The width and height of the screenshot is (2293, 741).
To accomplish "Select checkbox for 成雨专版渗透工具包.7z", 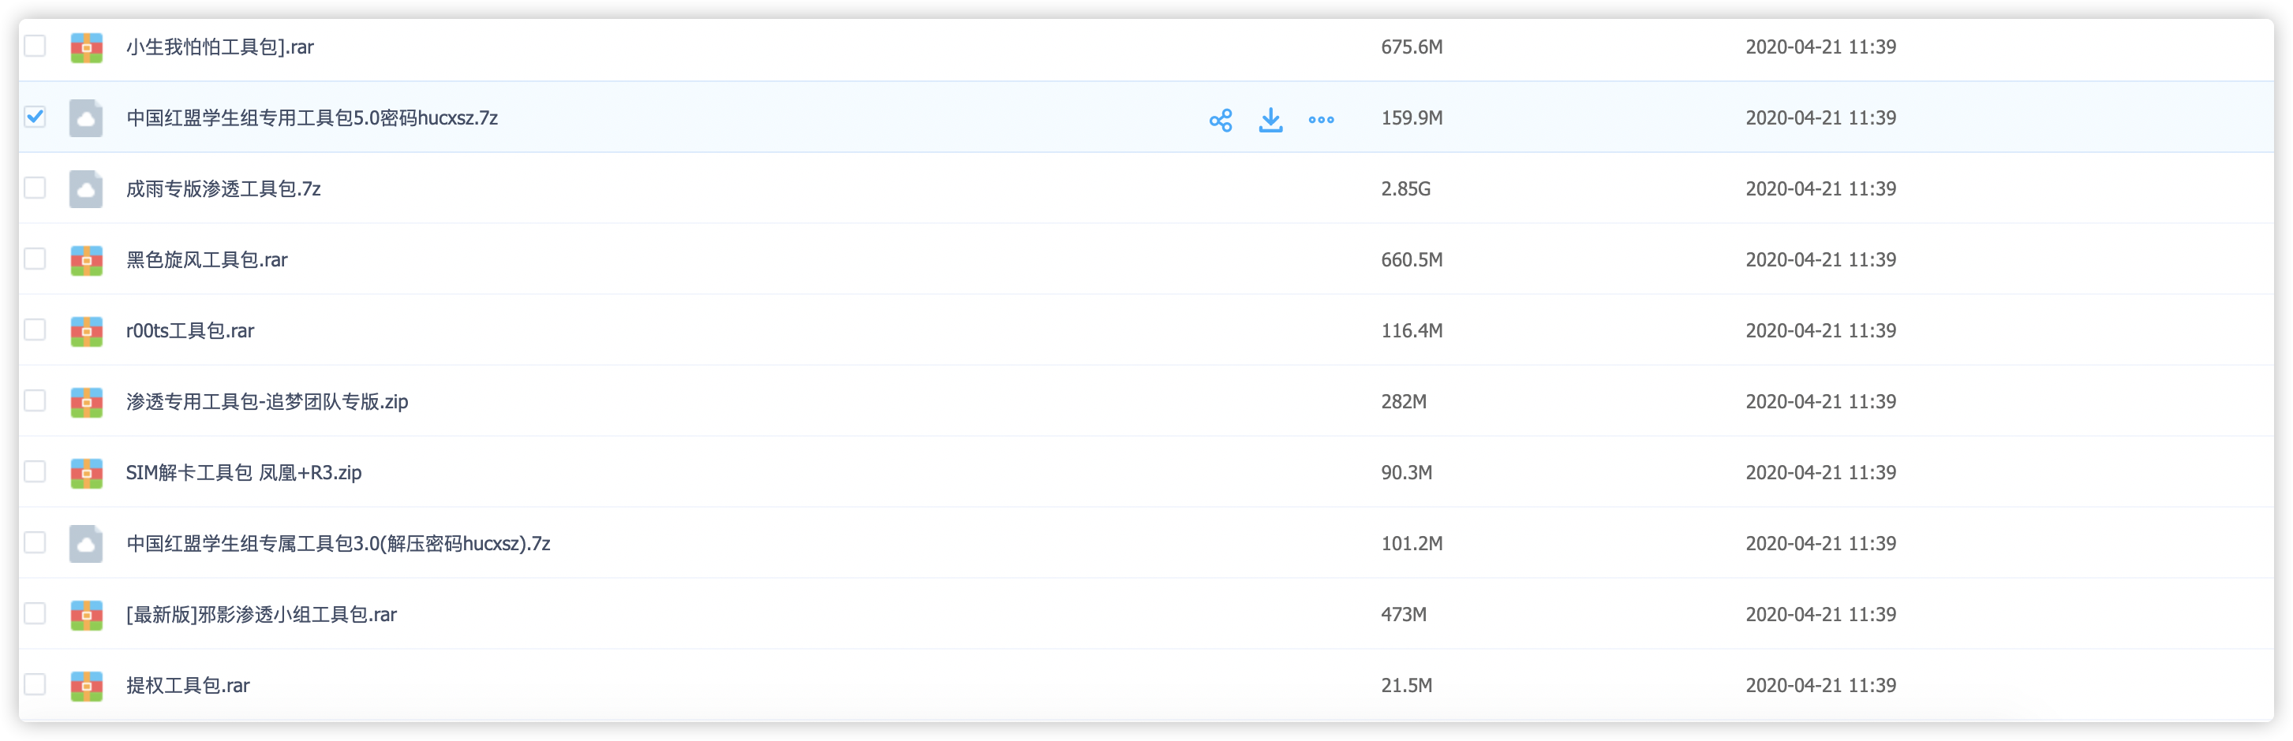I will (35, 188).
